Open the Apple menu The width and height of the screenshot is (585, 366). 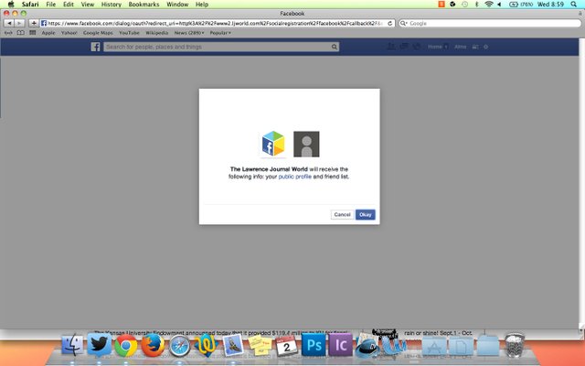pyautogui.click(x=11, y=4)
